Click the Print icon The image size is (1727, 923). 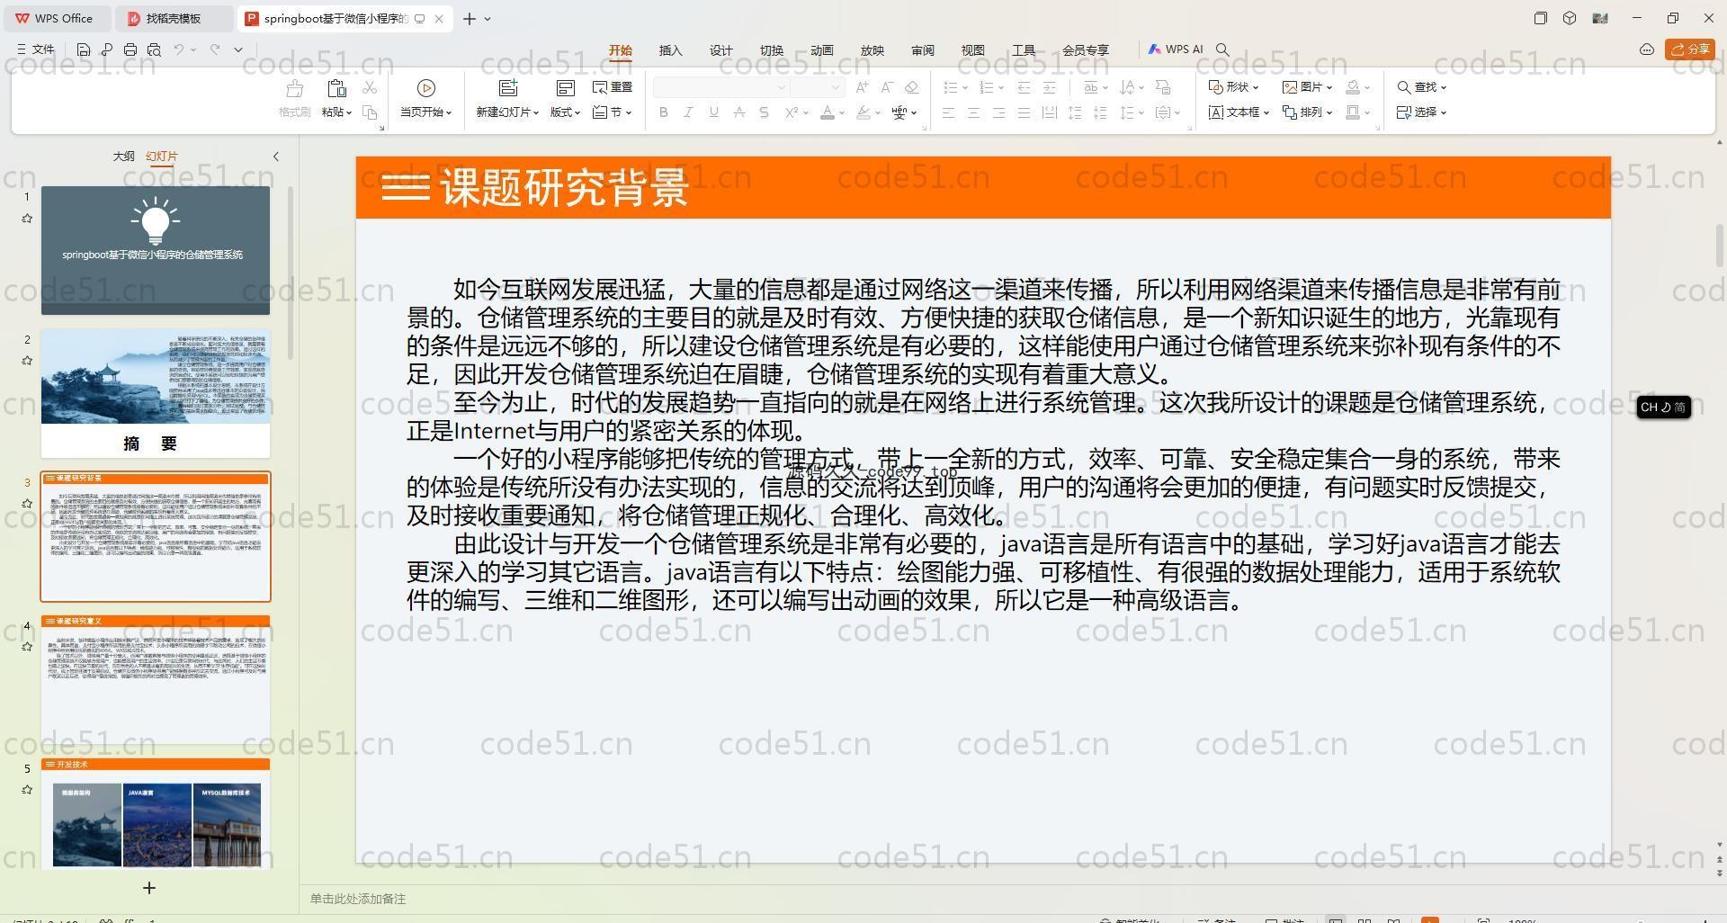pyautogui.click(x=130, y=49)
